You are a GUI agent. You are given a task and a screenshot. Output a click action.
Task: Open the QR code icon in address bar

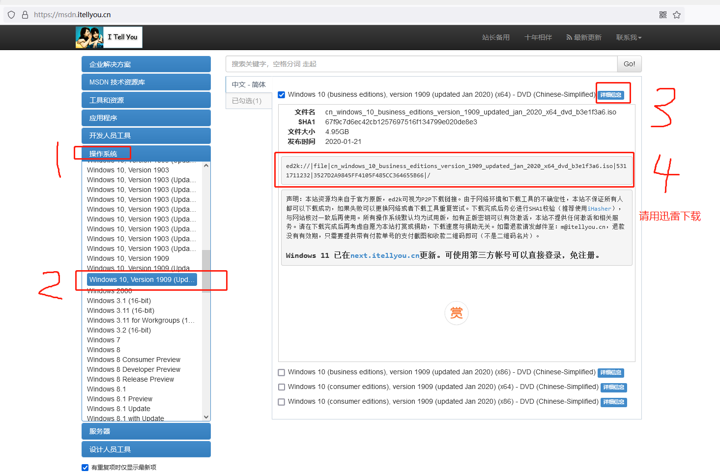[x=663, y=15]
